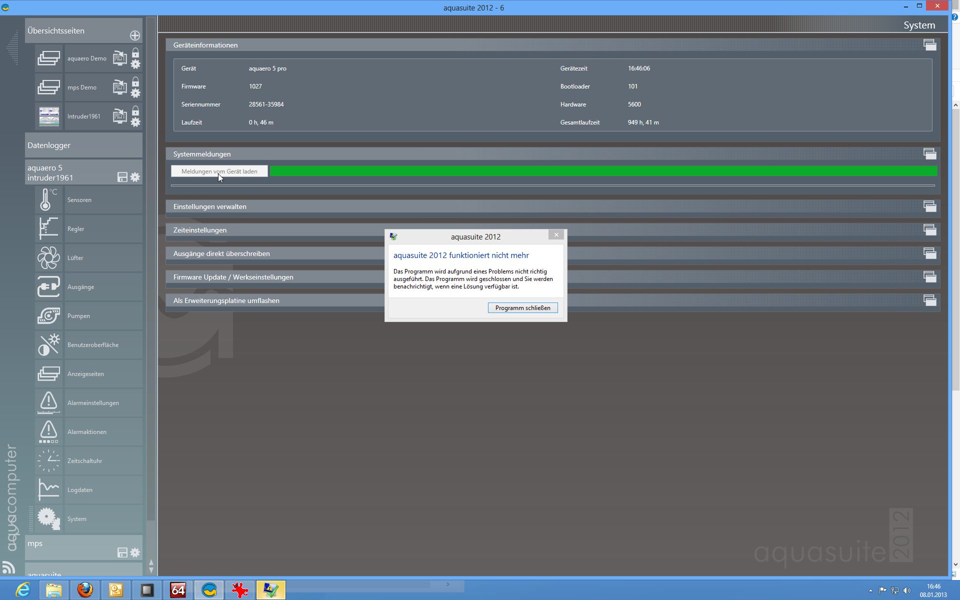This screenshot has width=960, height=600.
Task: Click the Programm schließen button
Action: pyautogui.click(x=522, y=308)
